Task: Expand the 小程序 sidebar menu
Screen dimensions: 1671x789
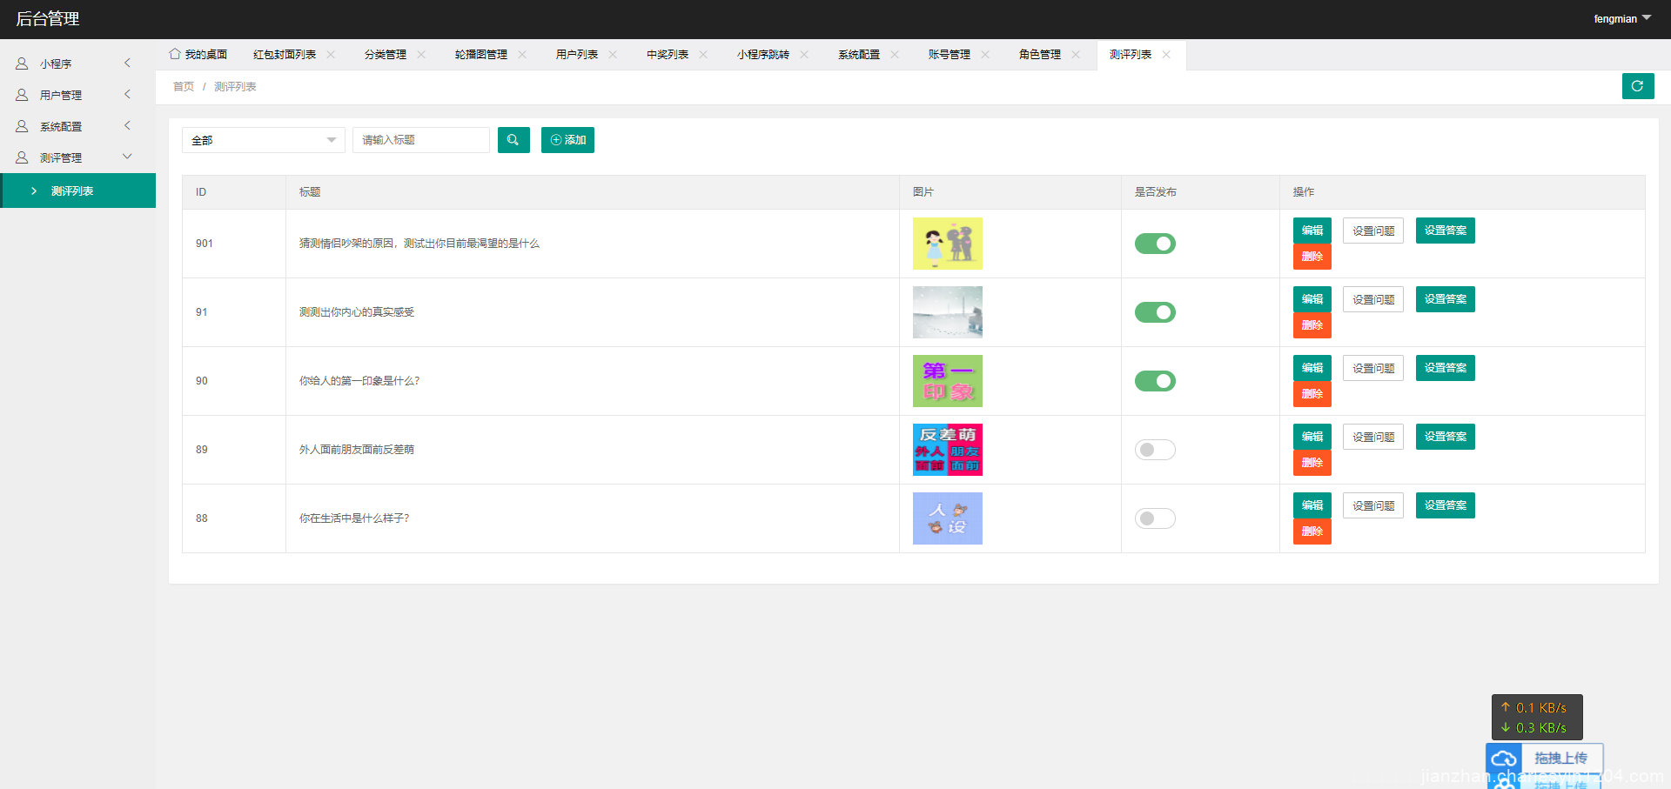Action: click(127, 63)
